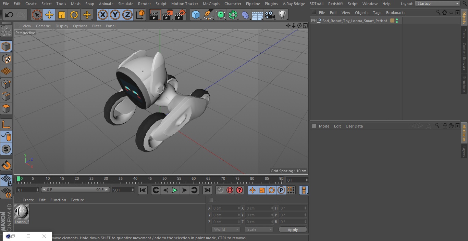Add a floor environment object
Screen dimensions: 468x241
(258, 15)
